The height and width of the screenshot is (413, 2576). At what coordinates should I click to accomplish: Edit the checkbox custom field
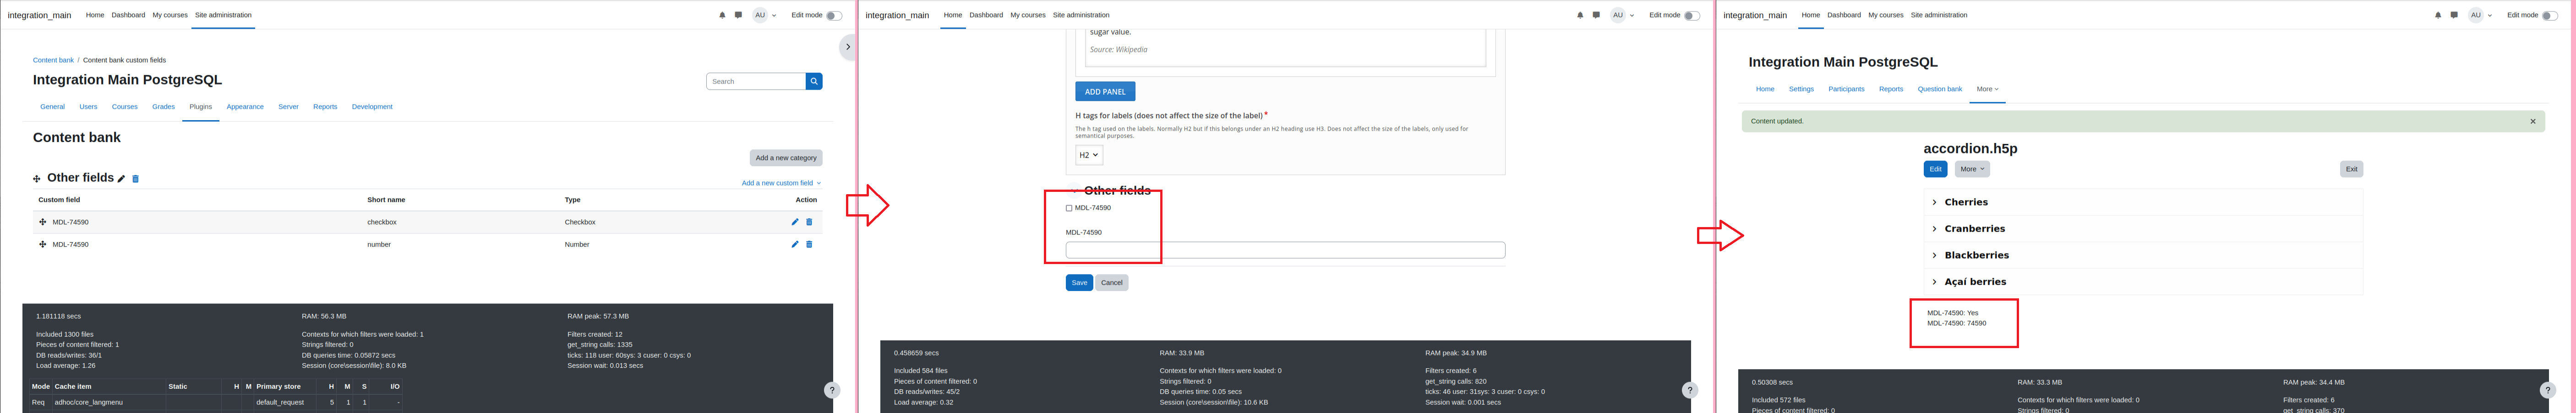point(795,222)
